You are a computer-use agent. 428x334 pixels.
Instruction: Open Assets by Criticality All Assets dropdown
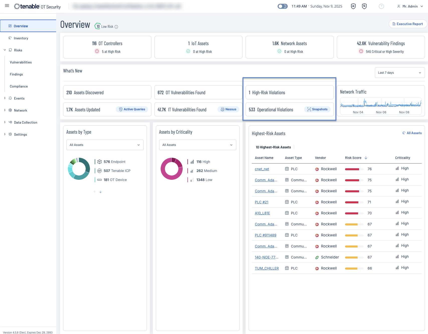[x=197, y=145]
